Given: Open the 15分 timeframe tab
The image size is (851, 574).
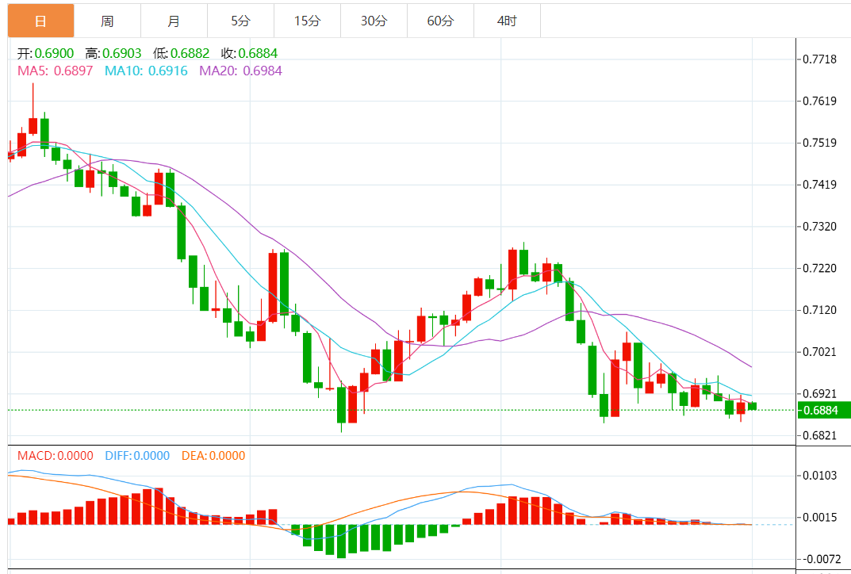Looking at the screenshot, I should (307, 21).
